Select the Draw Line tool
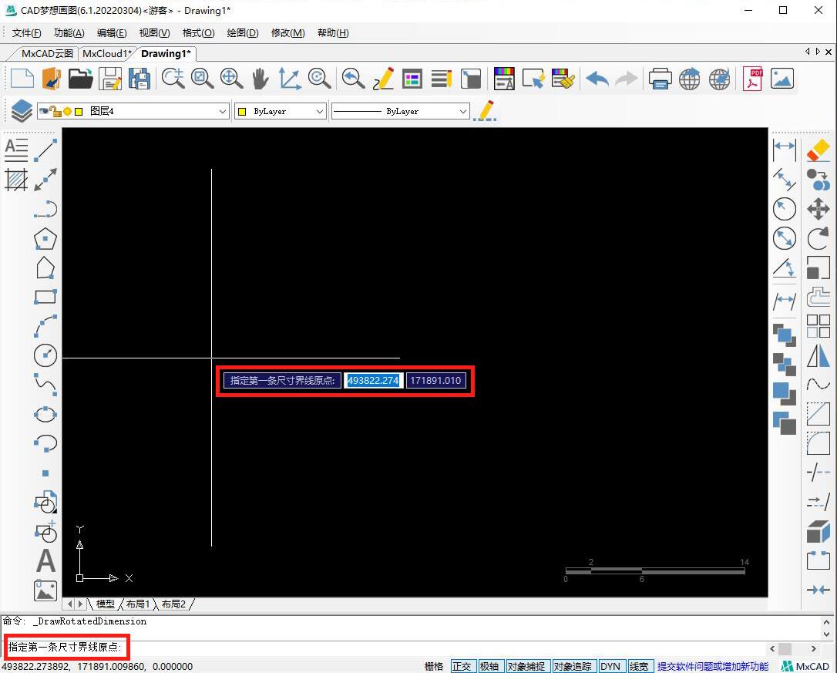The image size is (837, 673). (x=45, y=150)
